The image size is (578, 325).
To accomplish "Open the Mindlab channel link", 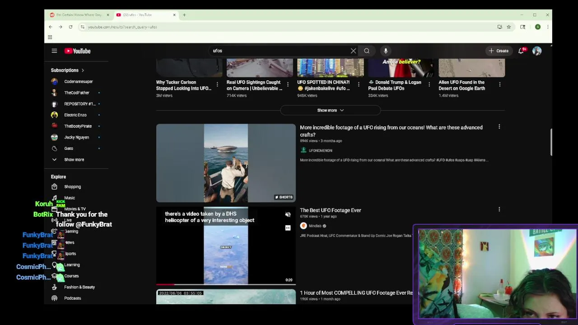I will [315, 226].
